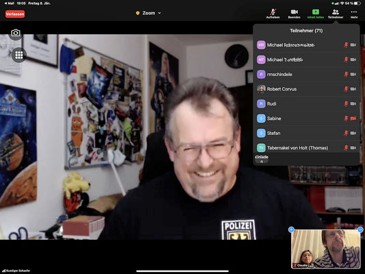The width and height of the screenshot is (365, 274).
Task: Click Sabine's muted microphone icon
Action: pos(346,119)
